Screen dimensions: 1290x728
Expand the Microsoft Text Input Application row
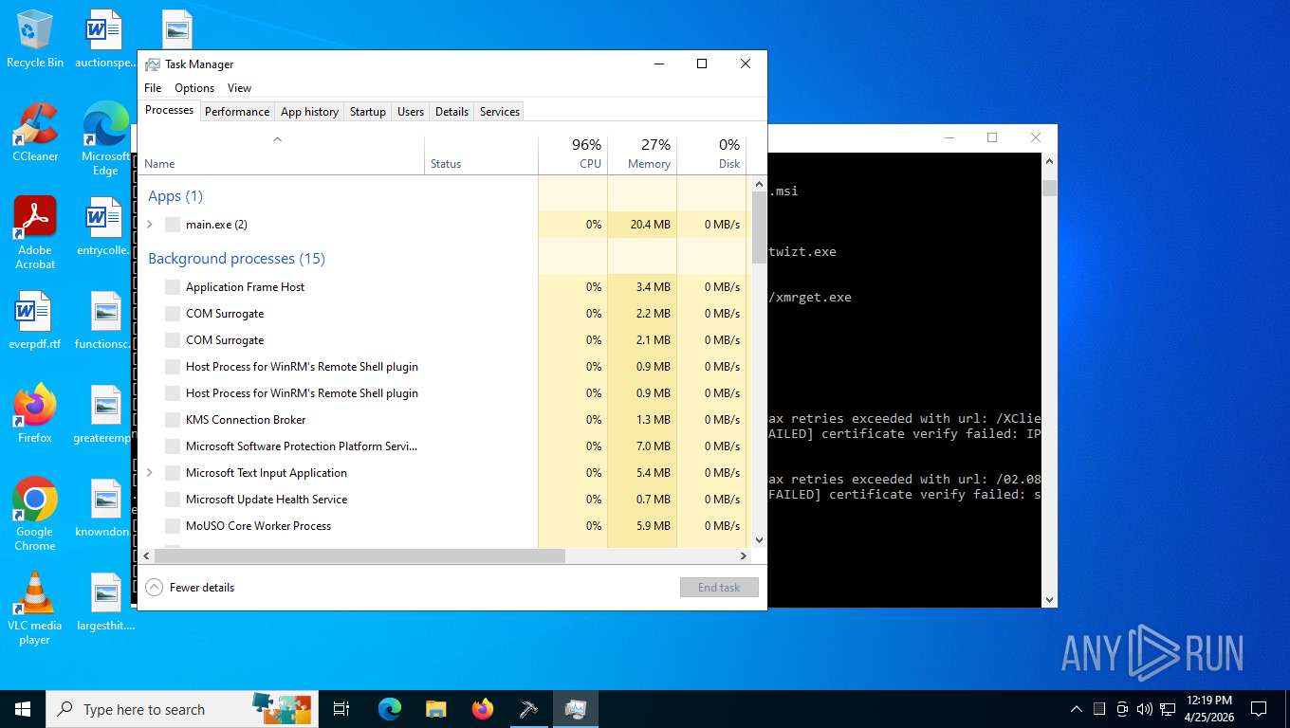point(150,473)
